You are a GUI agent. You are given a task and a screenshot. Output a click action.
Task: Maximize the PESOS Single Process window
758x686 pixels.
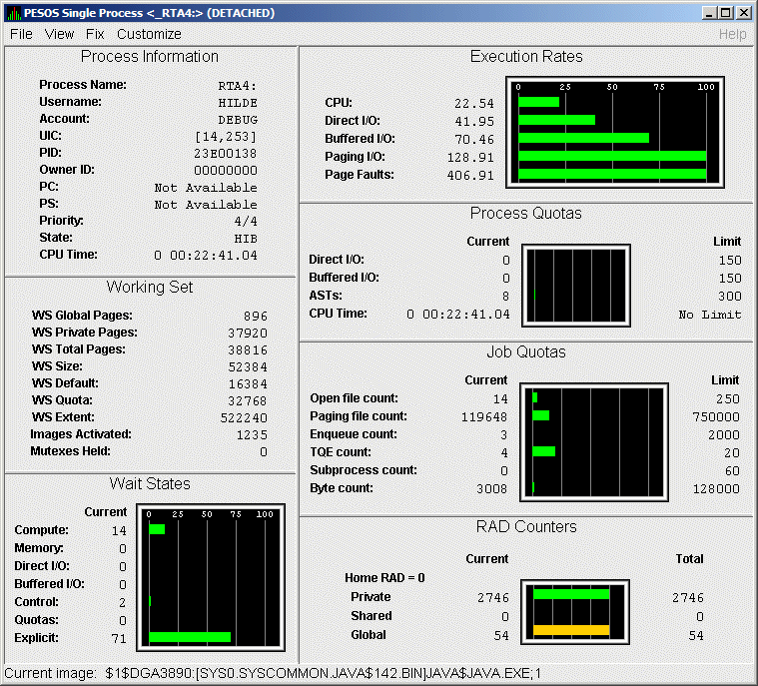tap(726, 13)
